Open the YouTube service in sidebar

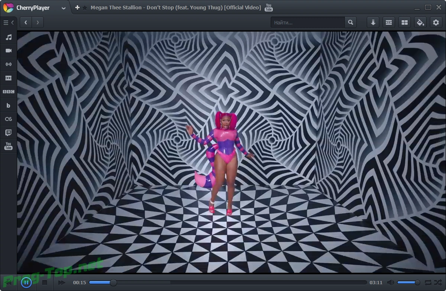point(8,146)
